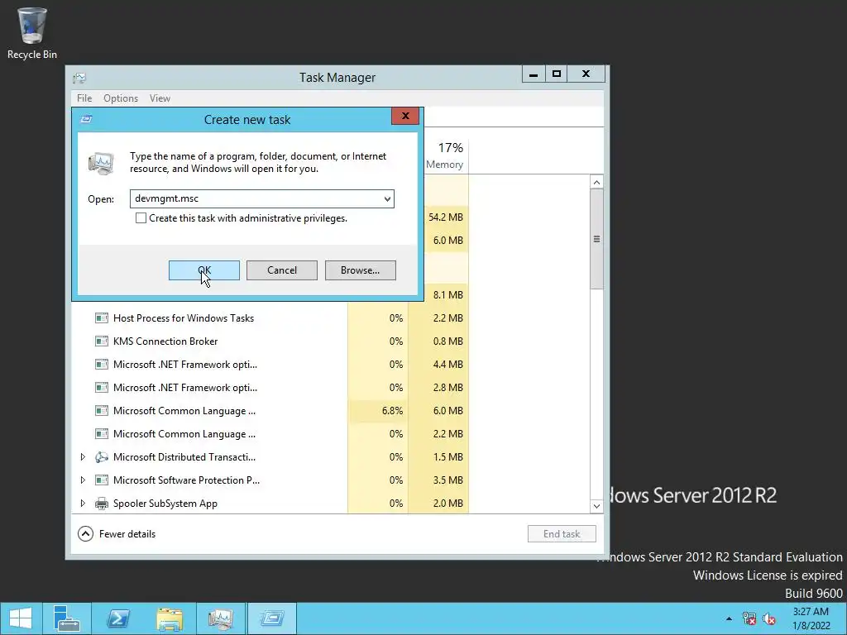Select Microsoft Distributed Transacti... row text
The height and width of the screenshot is (635, 847).
[x=184, y=457]
